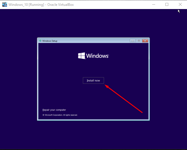Open the Repair your computer link
Image resolution: width=187 pixels, height=150 pixels.
tap(54, 110)
